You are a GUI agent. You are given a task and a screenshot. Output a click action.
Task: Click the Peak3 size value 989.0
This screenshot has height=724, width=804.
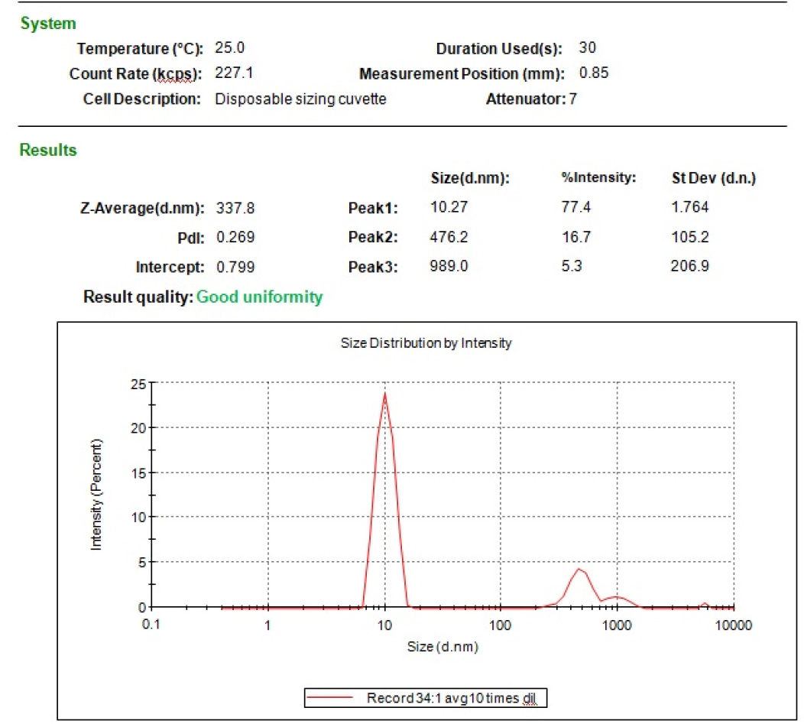click(447, 268)
